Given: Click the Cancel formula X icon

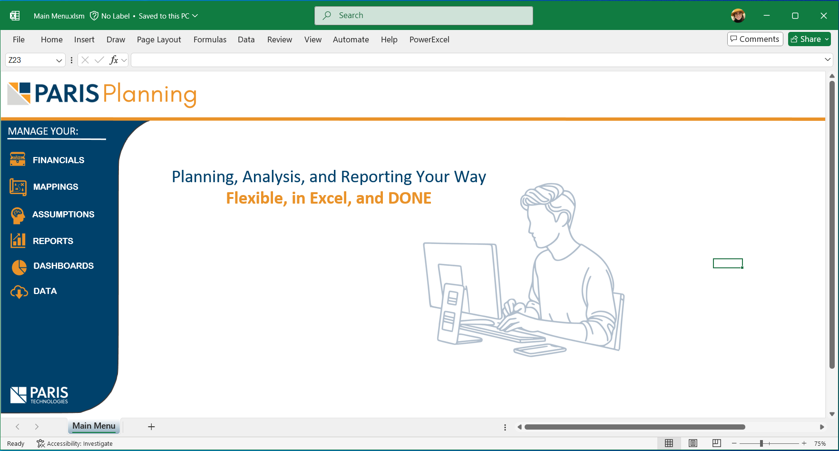Looking at the screenshot, I should point(85,60).
